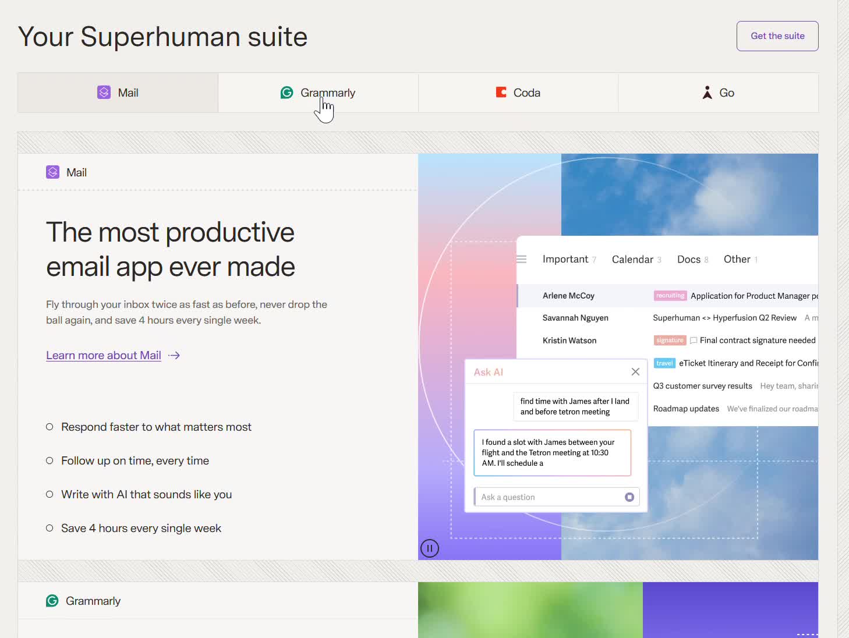The image size is (849, 638).
Task: Click the travel label tag
Action: [x=664, y=363]
